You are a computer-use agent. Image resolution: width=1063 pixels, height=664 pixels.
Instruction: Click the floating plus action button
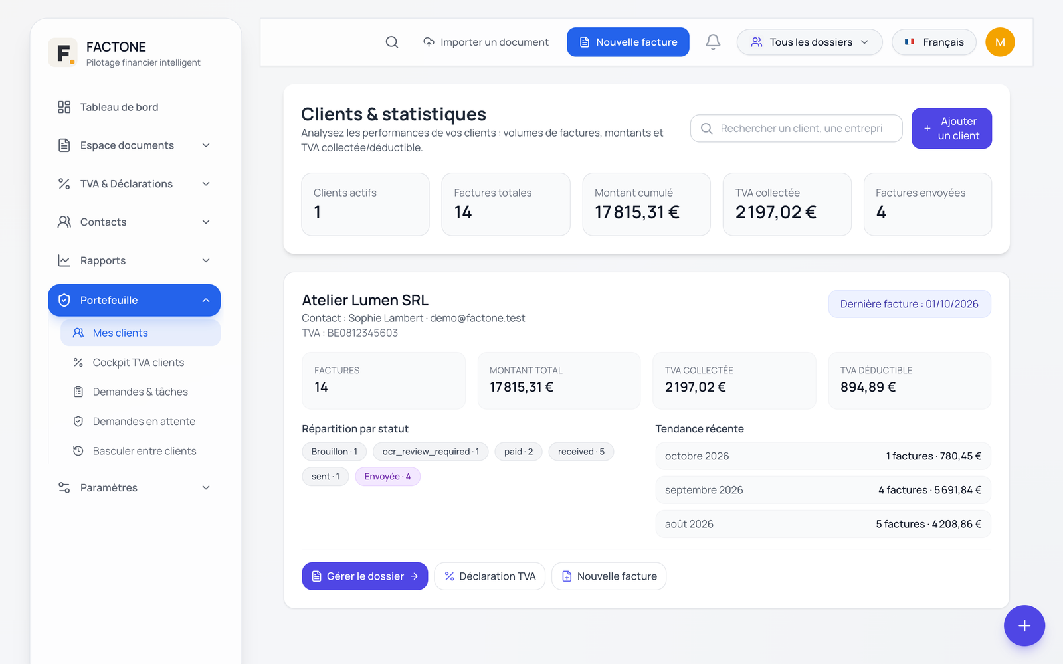click(x=1024, y=625)
